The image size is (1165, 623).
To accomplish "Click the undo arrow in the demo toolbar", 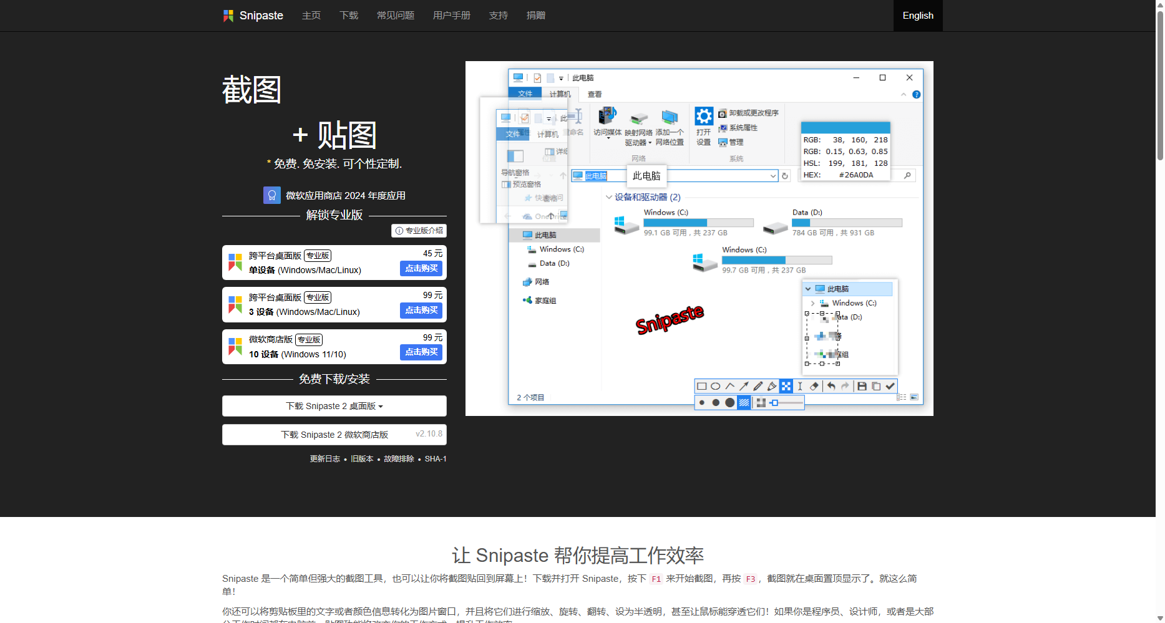I will [831, 386].
